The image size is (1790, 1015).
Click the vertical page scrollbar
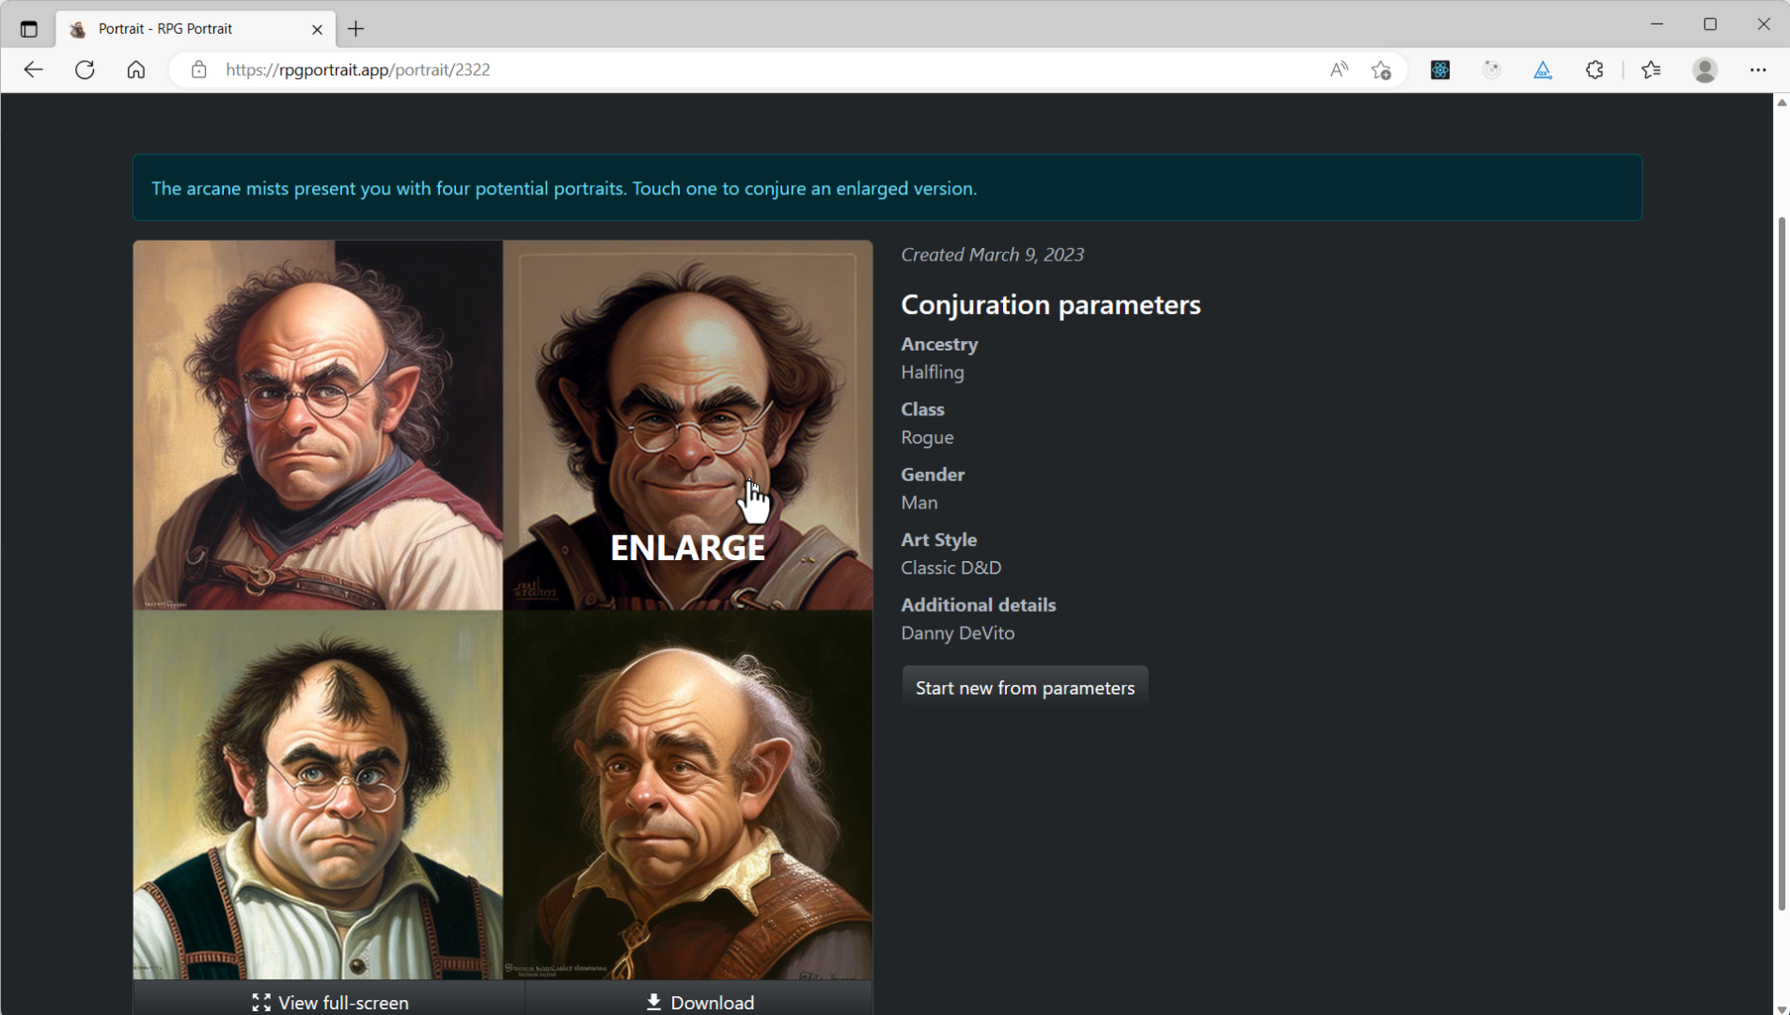point(1781,564)
